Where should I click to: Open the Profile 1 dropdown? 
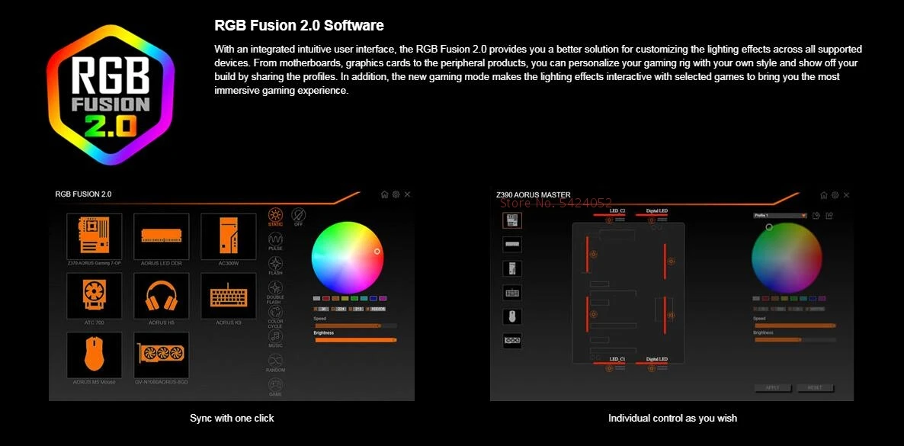click(x=780, y=215)
